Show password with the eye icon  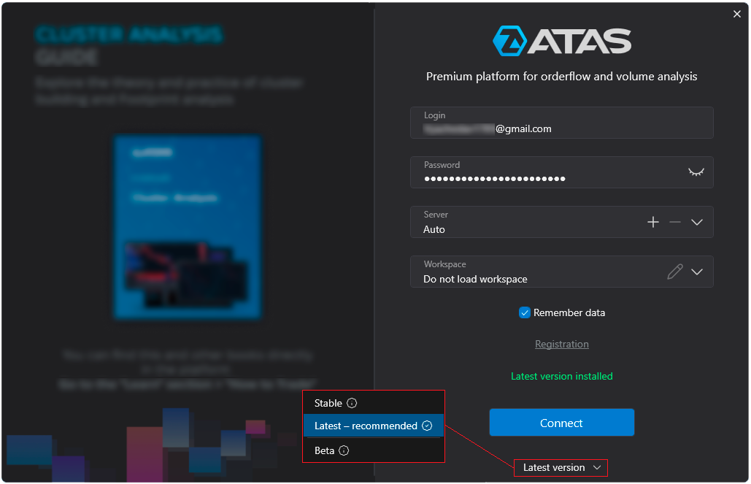tap(696, 172)
